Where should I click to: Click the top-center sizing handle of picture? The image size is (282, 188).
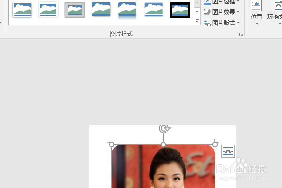(x=163, y=144)
